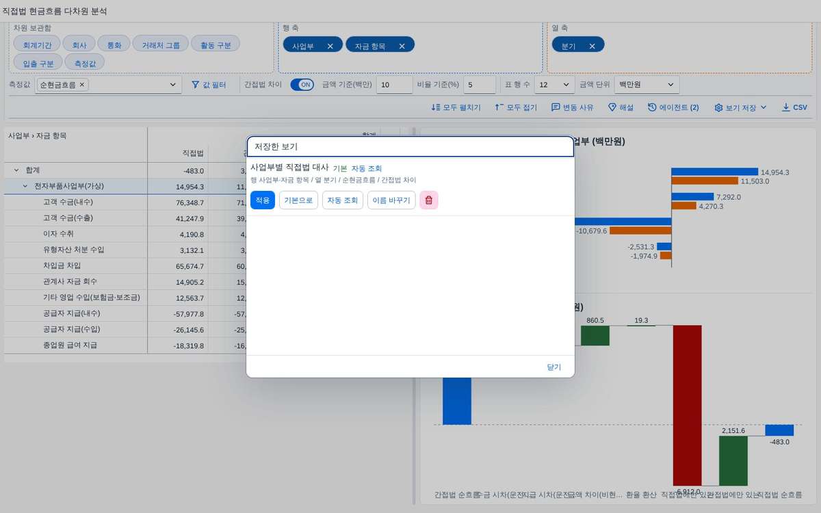Select 입출 구분 dimension chip

pyautogui.click(x=38, y=63)
